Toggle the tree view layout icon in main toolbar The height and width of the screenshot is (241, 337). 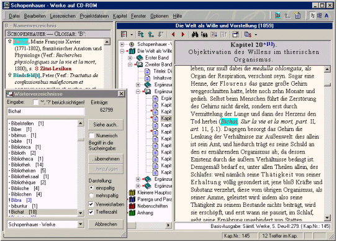point(312,16)
